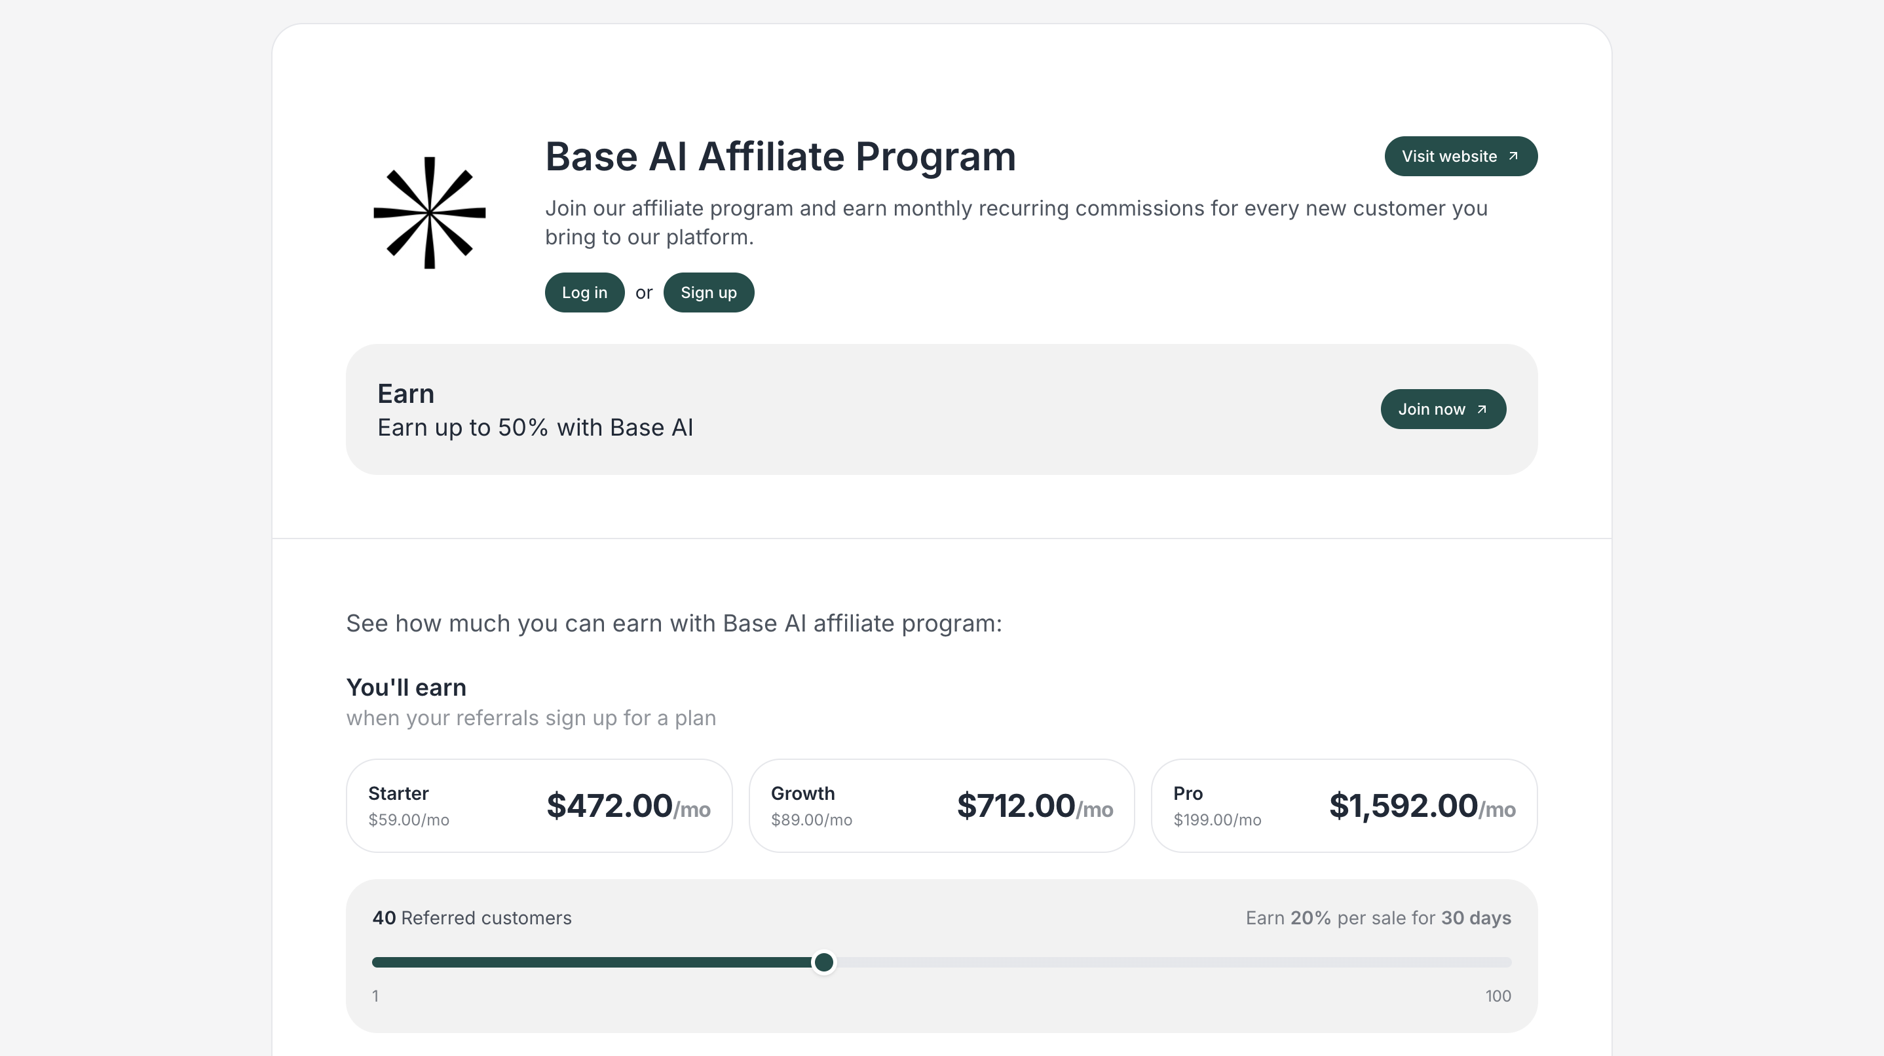Click the arrow icon in Visit website

(x=1513, y=156)
